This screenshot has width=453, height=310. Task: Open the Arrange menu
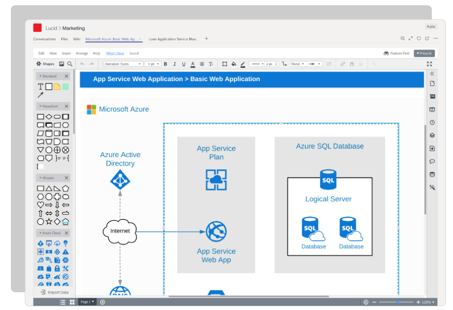[82, 53]
